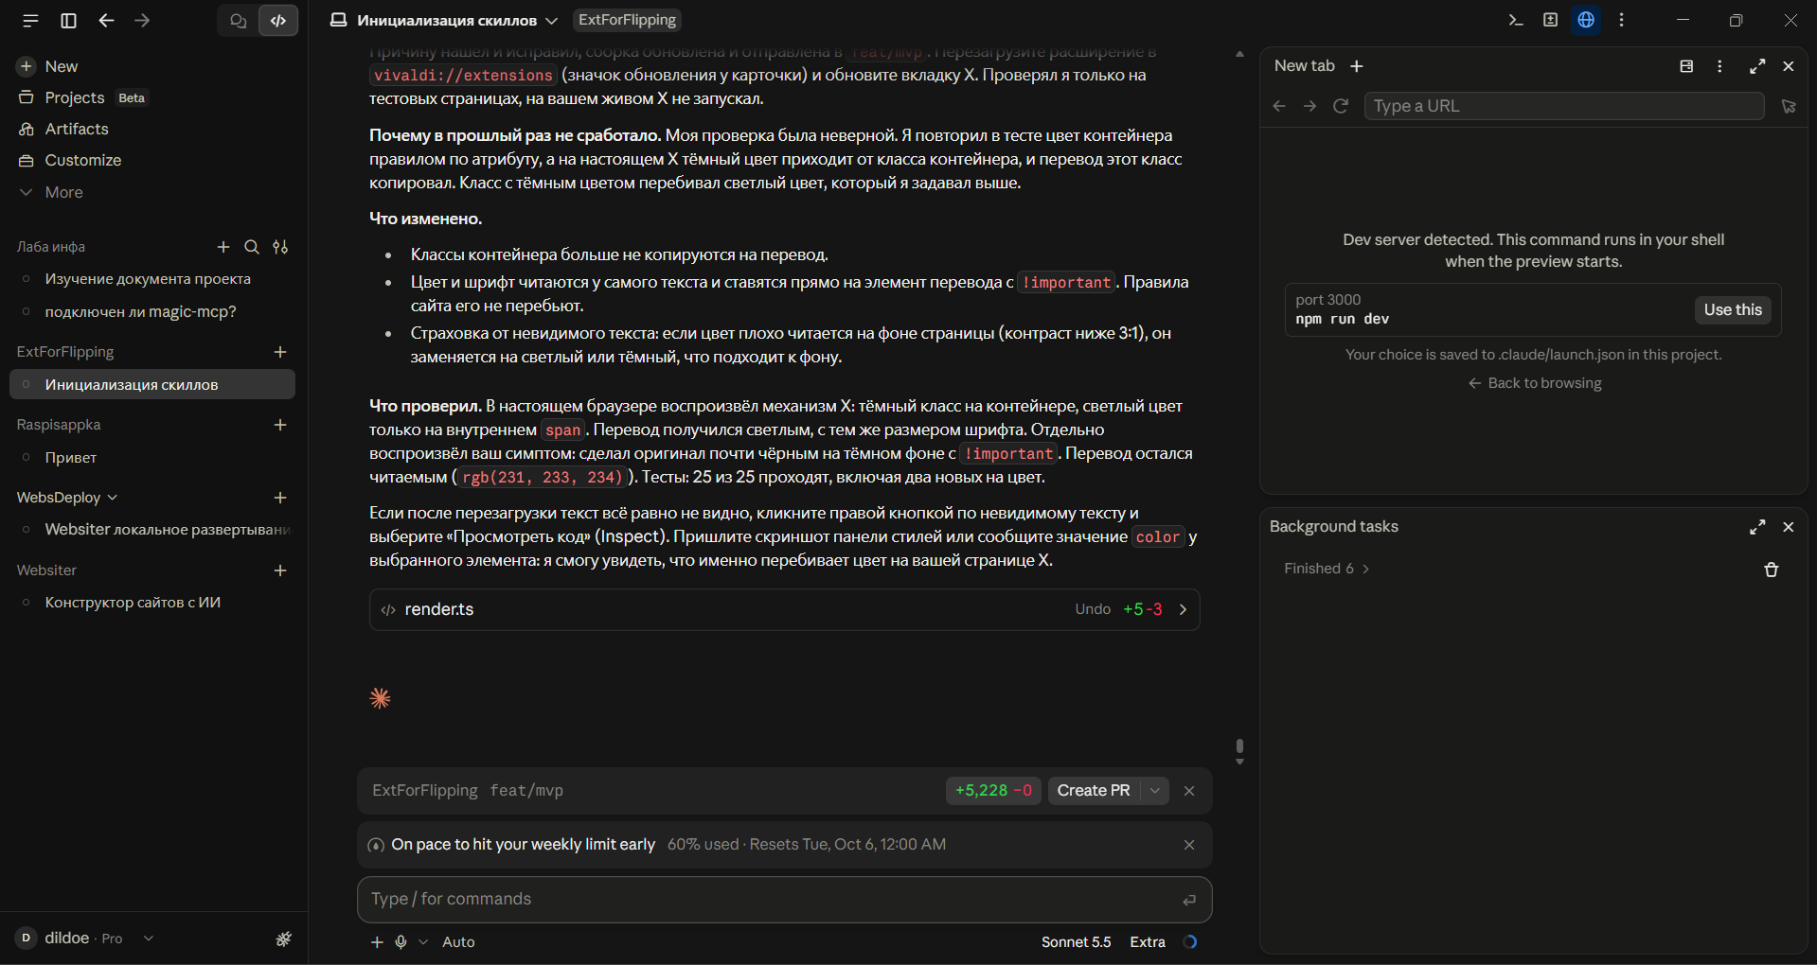Screen dimensions: 1817x965
Task: Expand Finished 6 tasks list
Action: [1327, 569]
